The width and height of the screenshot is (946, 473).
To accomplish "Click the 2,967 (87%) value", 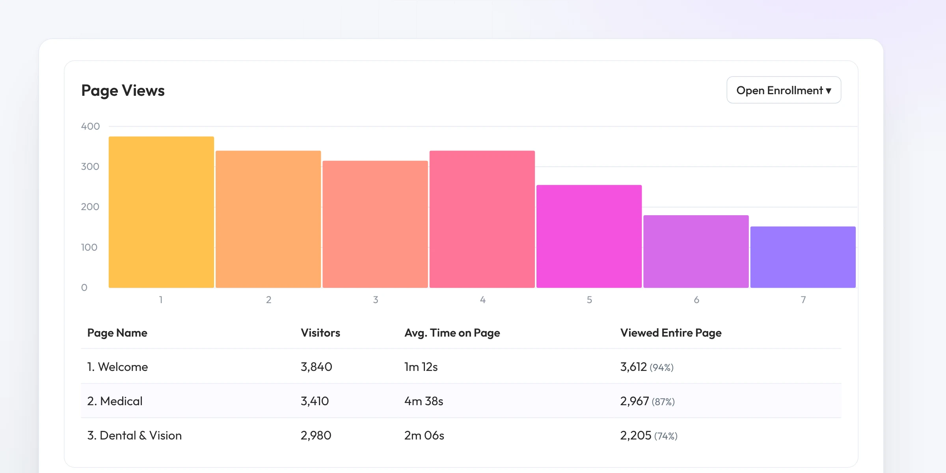I will (648, 401).
